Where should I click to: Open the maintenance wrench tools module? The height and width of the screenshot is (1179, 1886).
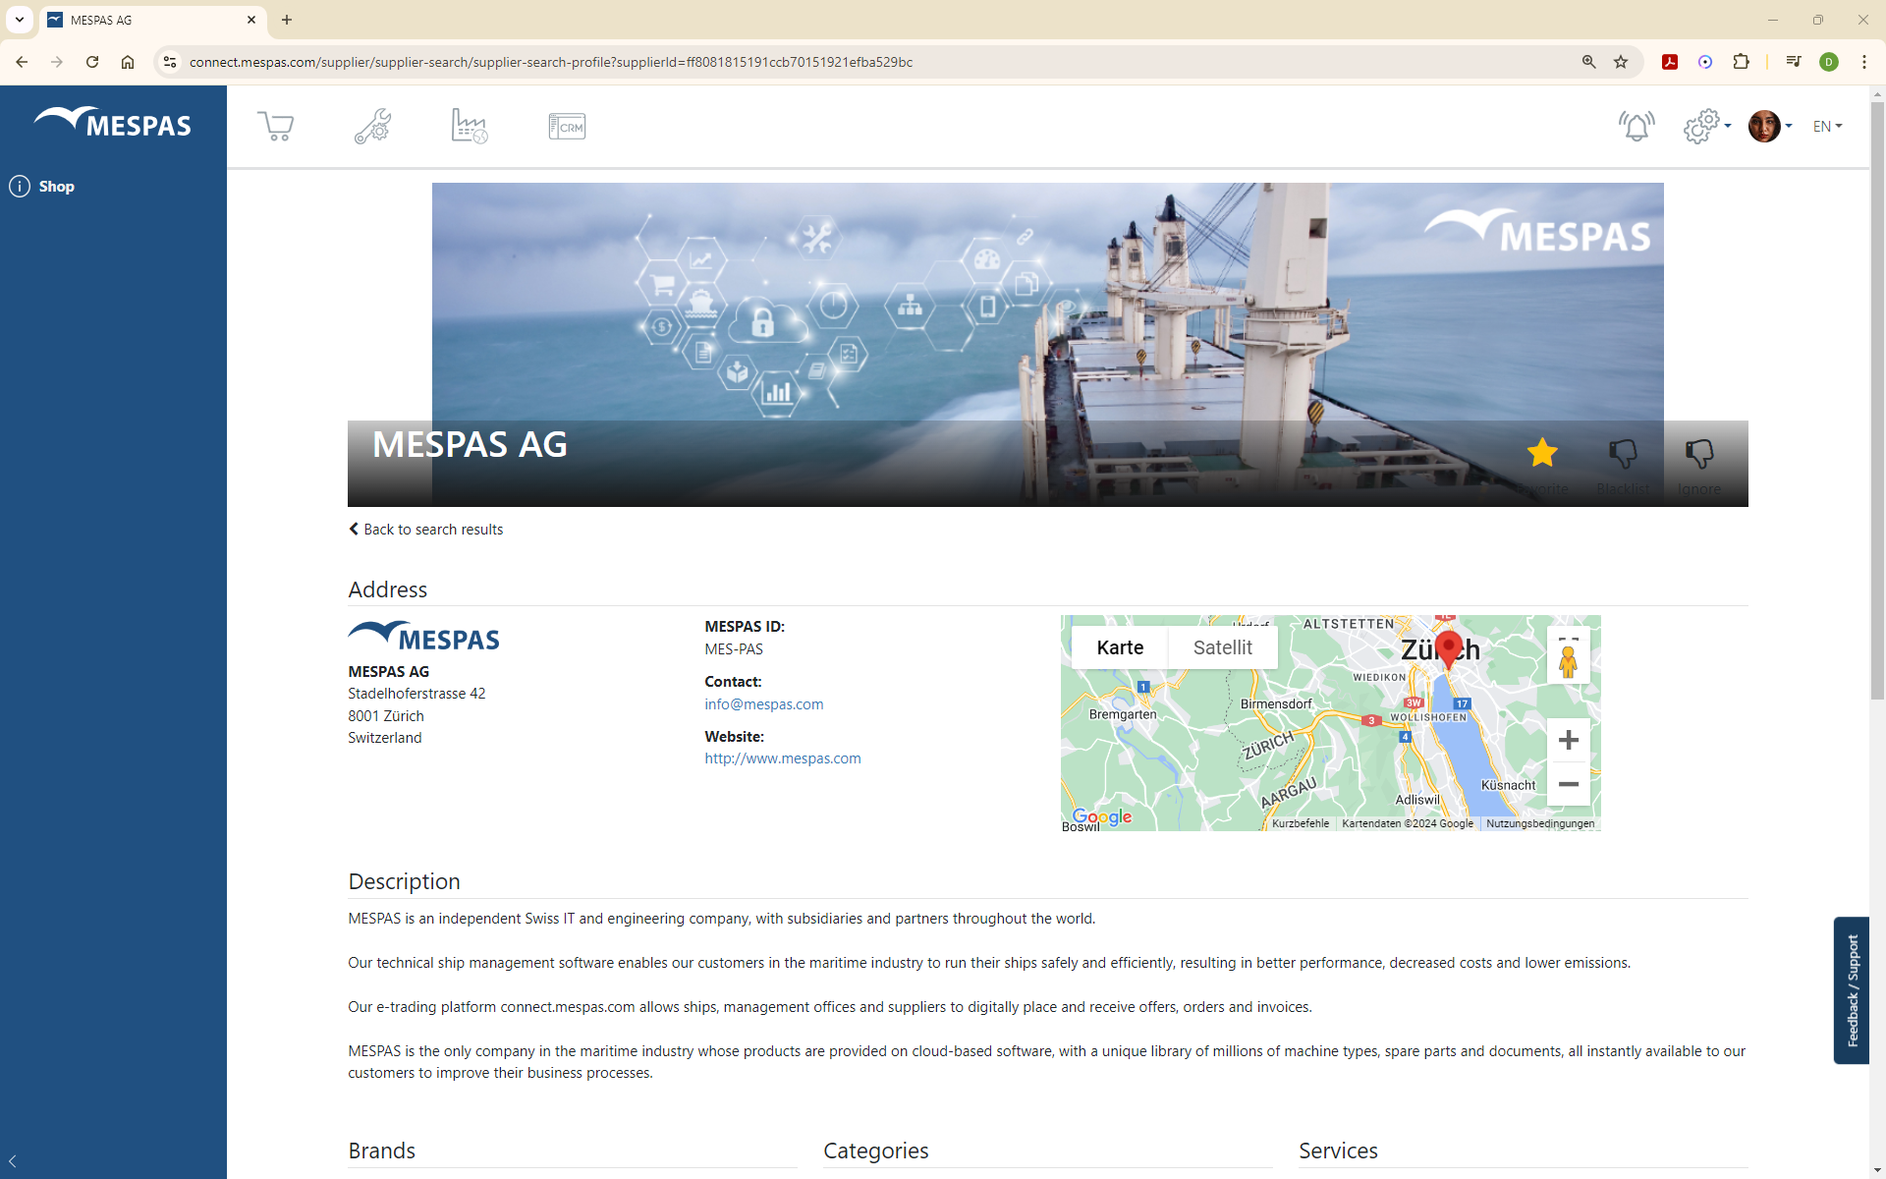pos(372,126)
